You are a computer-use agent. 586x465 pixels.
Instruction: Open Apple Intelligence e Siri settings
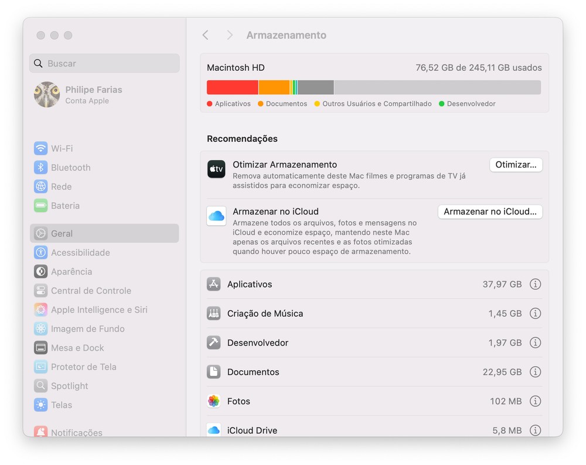coord(99,310)
